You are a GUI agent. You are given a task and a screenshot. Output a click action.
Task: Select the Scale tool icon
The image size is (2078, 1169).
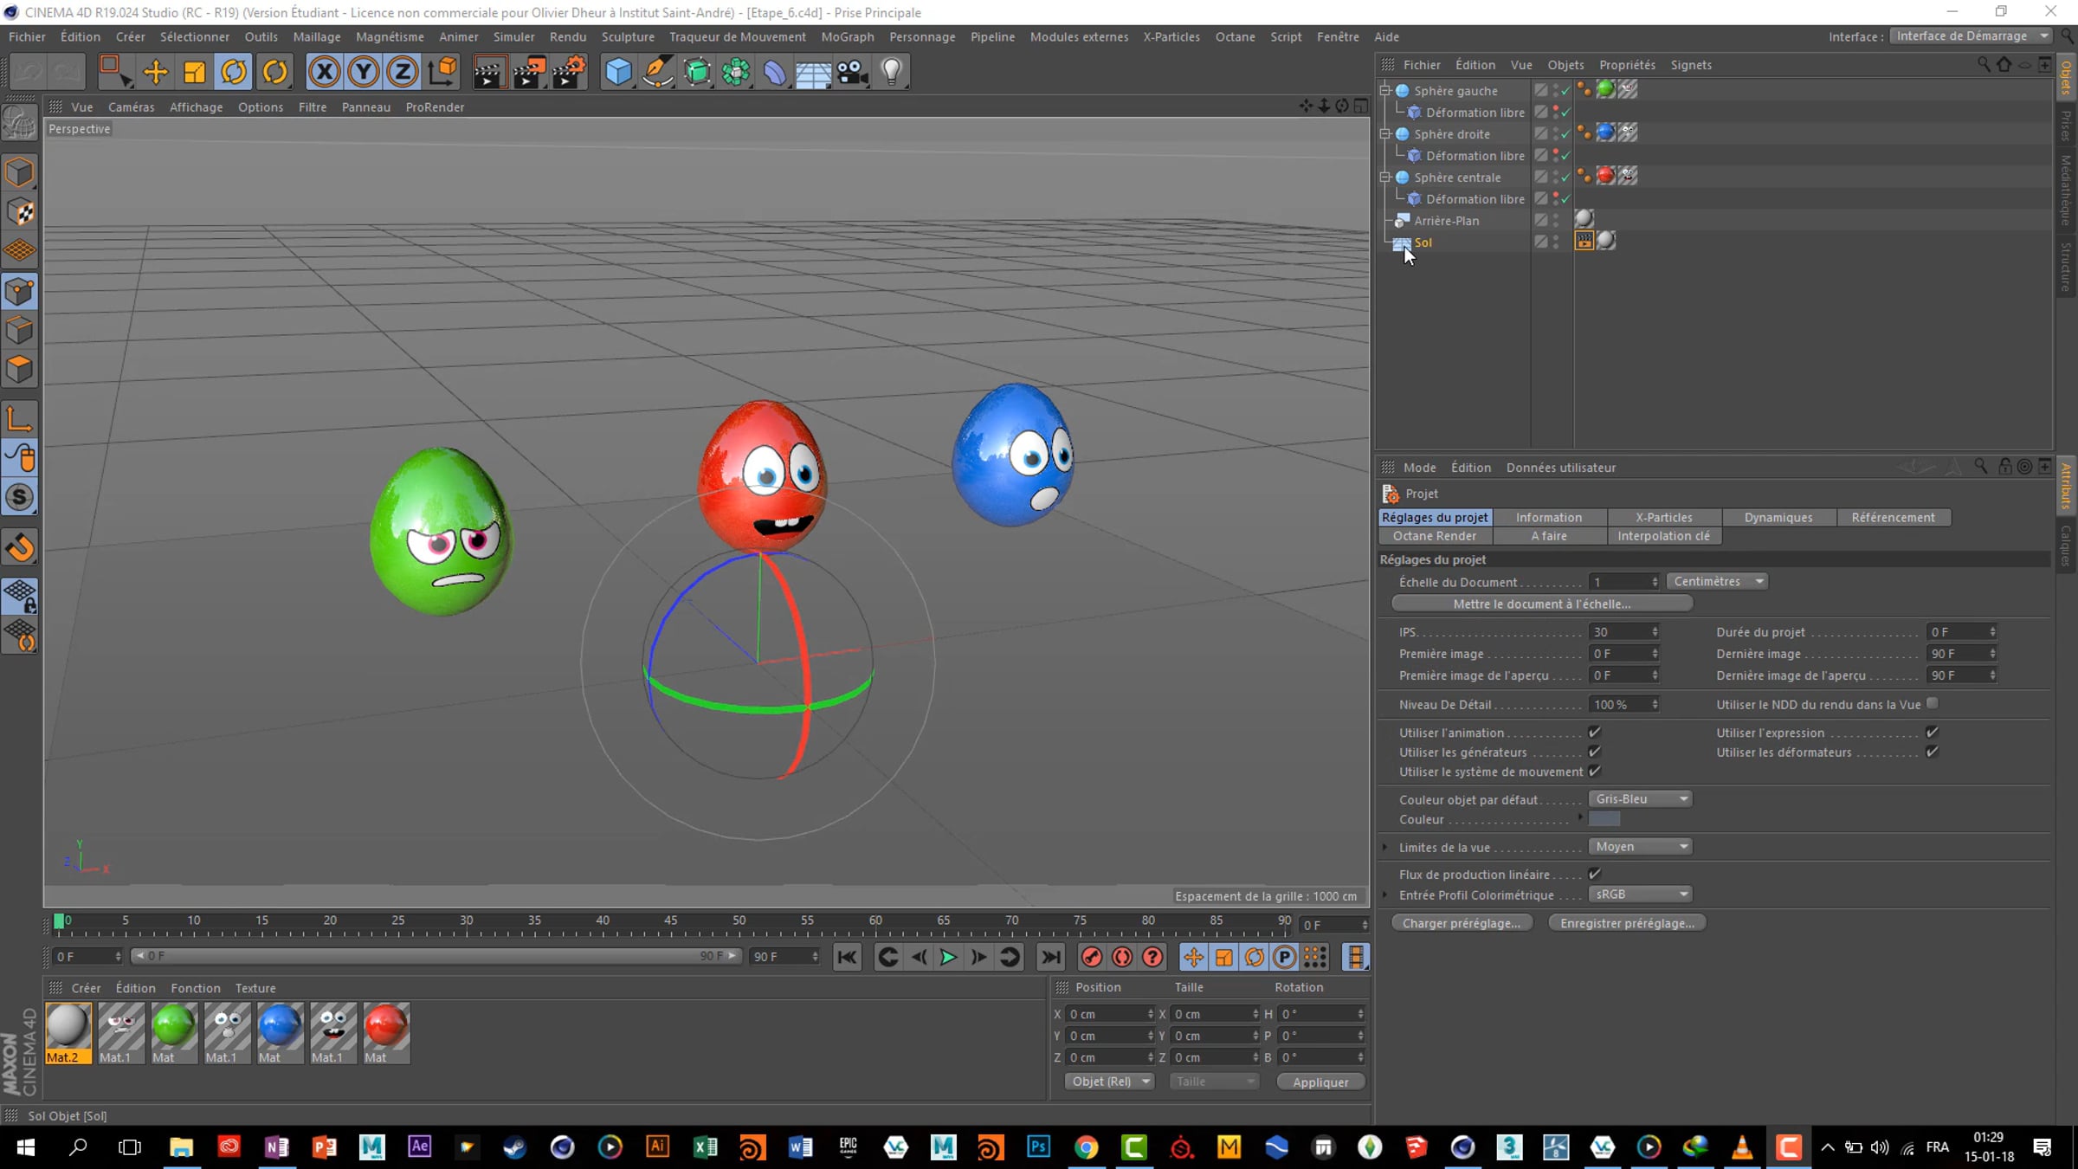pyautogui.click(x=195, y=72)
